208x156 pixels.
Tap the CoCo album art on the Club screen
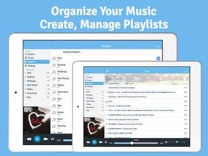pos(94,127)
